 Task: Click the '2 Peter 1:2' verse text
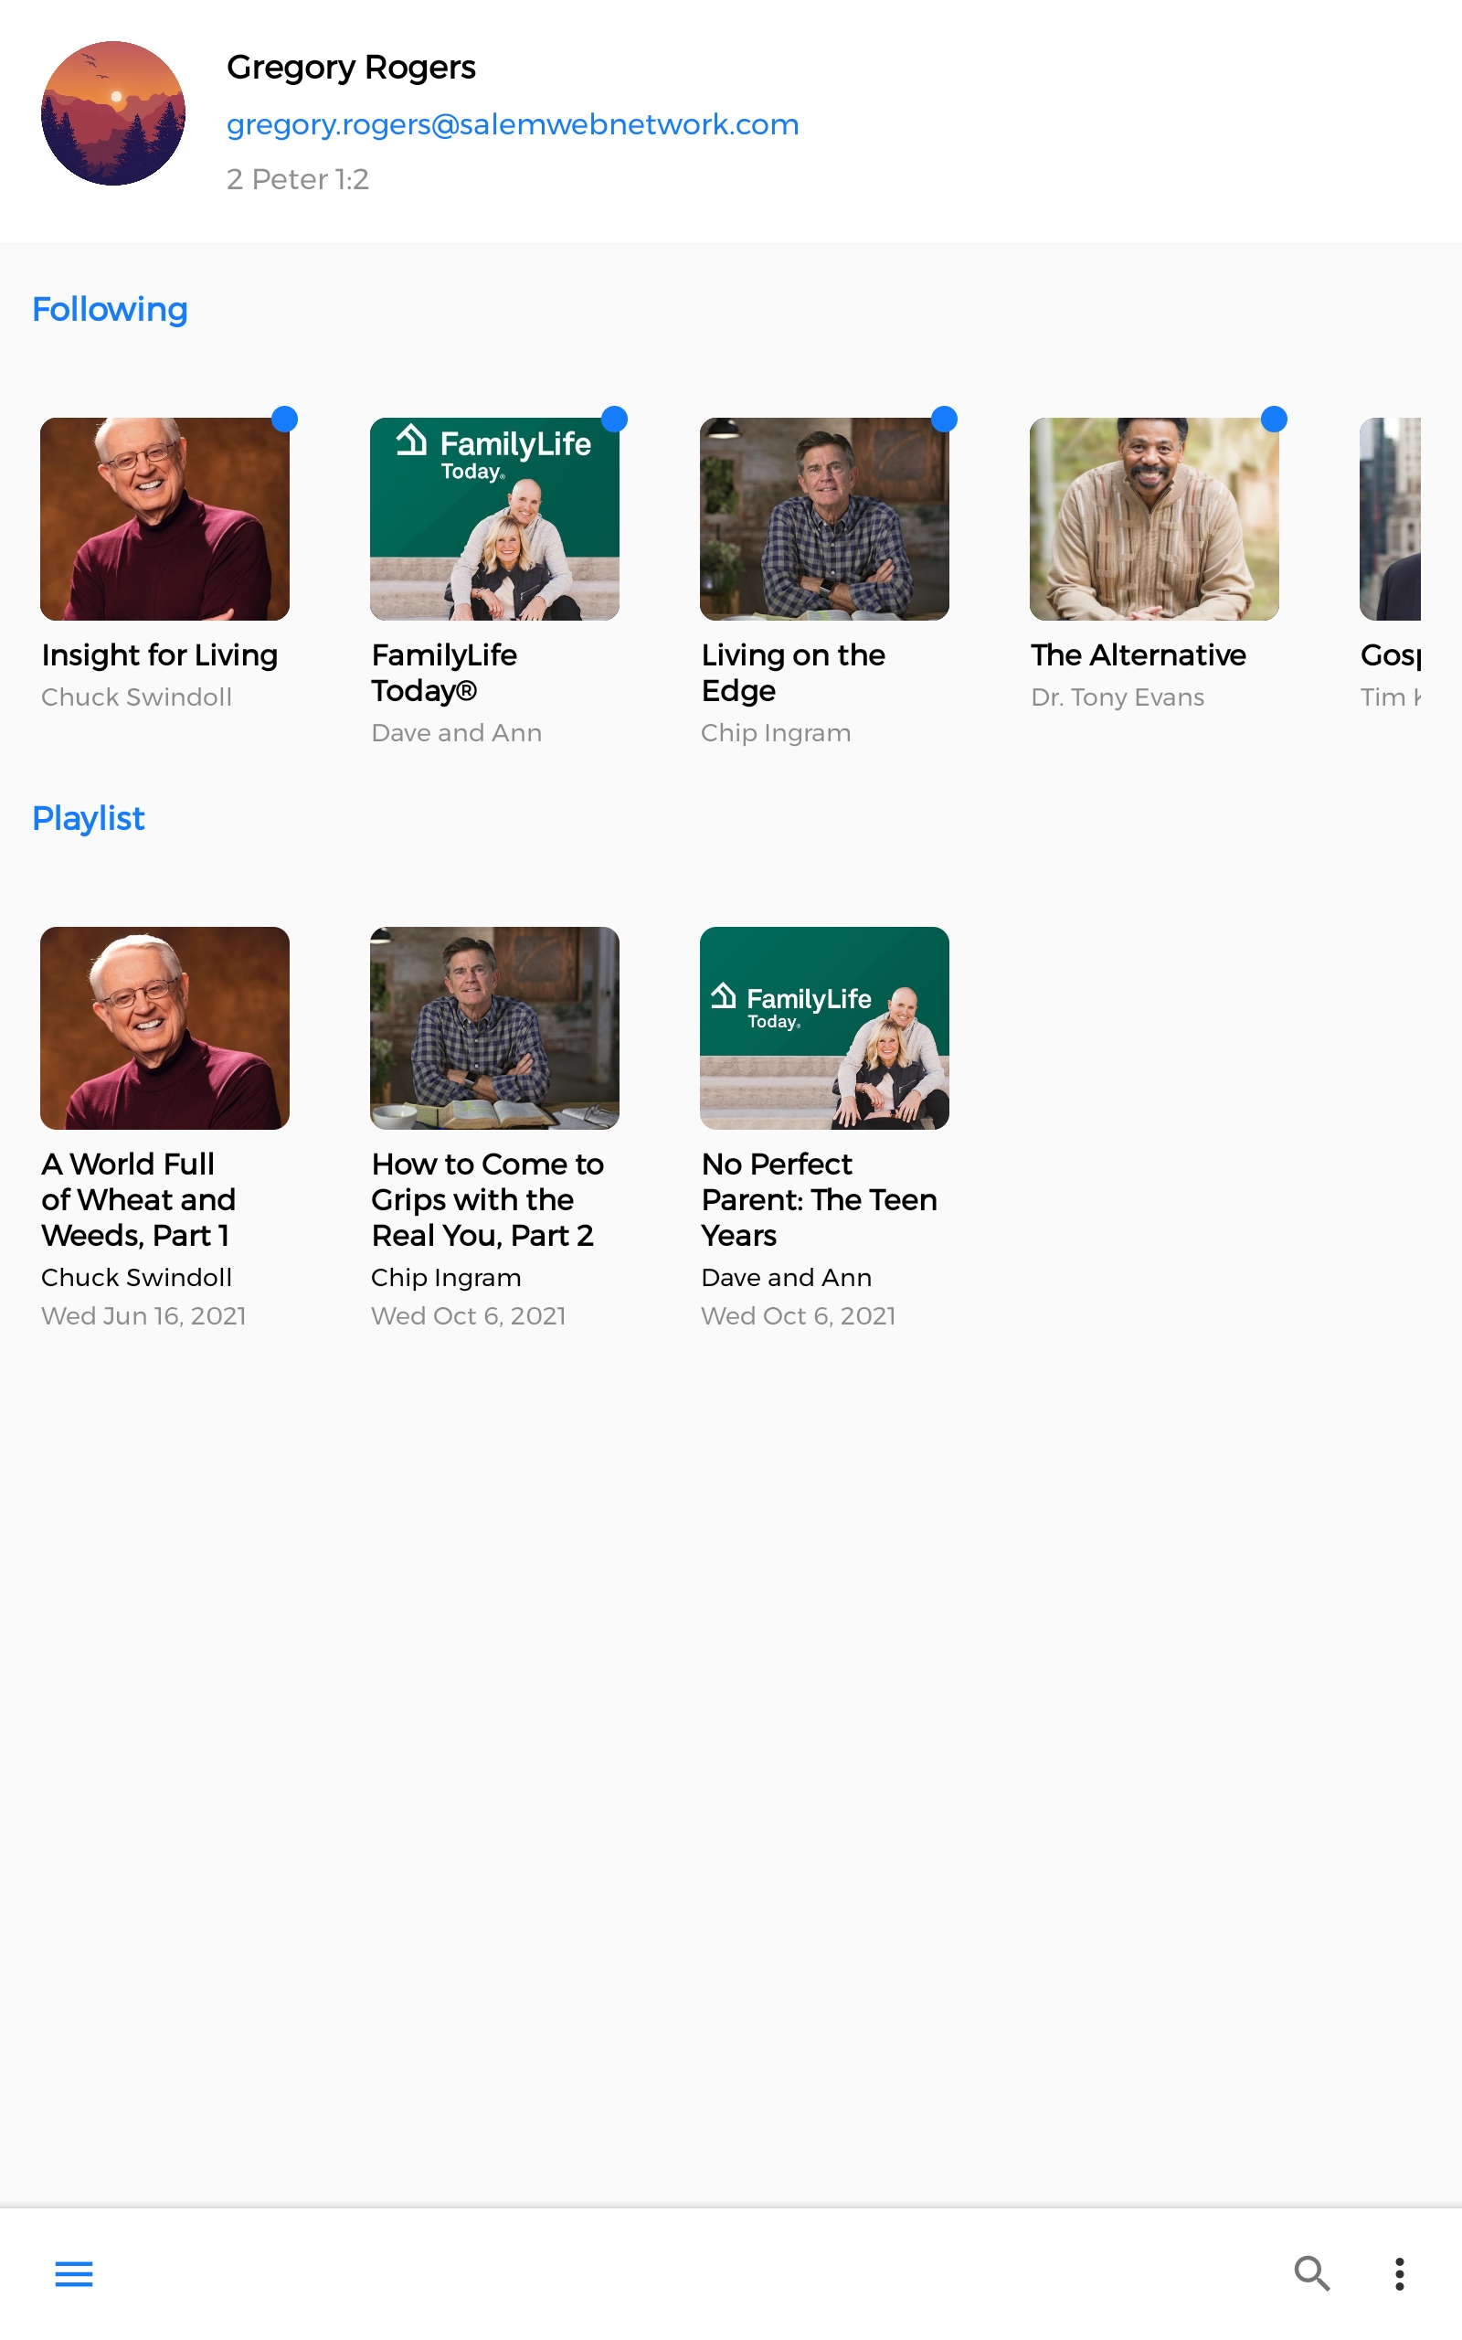coord(298,179)
